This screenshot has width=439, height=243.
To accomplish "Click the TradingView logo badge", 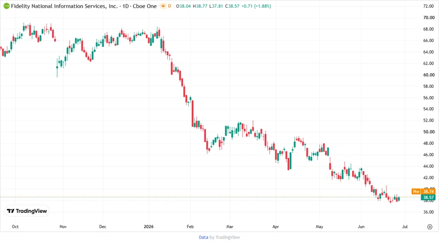I will click(27, 211).
